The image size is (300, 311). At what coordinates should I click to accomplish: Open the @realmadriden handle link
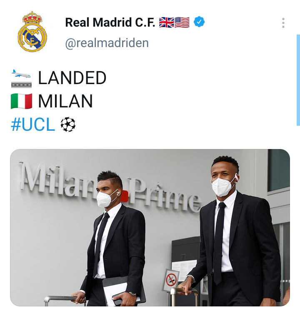pos(107,43)
